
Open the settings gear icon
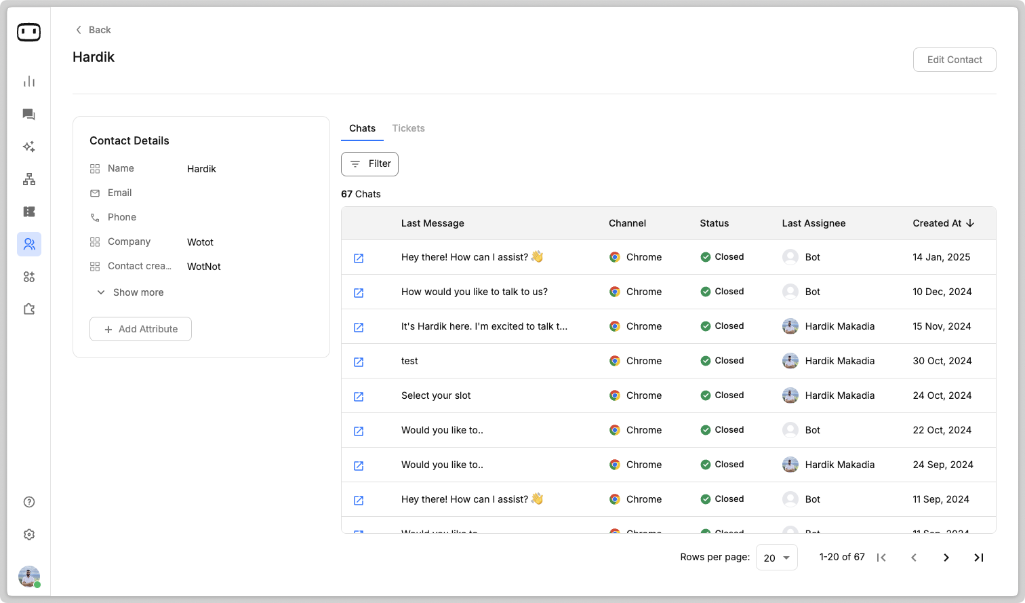click(x=29, y=534)
